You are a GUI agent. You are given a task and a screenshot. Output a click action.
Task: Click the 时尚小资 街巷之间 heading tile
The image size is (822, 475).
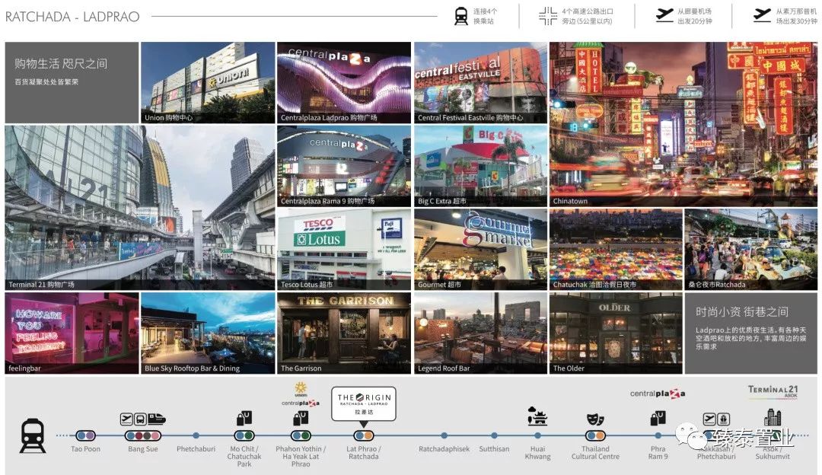point(751,333)
